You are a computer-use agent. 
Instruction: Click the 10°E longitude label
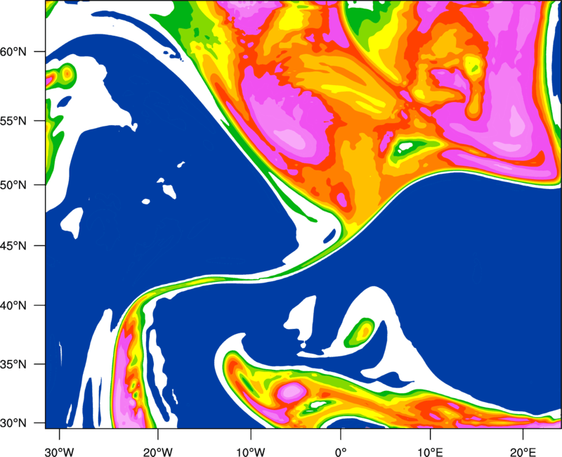(430, 452)
